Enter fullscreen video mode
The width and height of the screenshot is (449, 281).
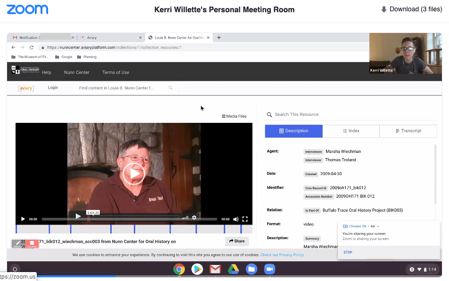(245, 219)
